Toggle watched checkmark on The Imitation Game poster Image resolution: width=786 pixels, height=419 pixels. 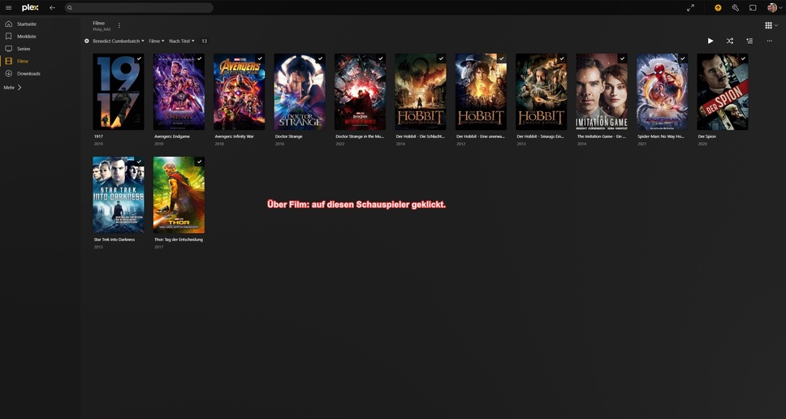click(623, 58)
